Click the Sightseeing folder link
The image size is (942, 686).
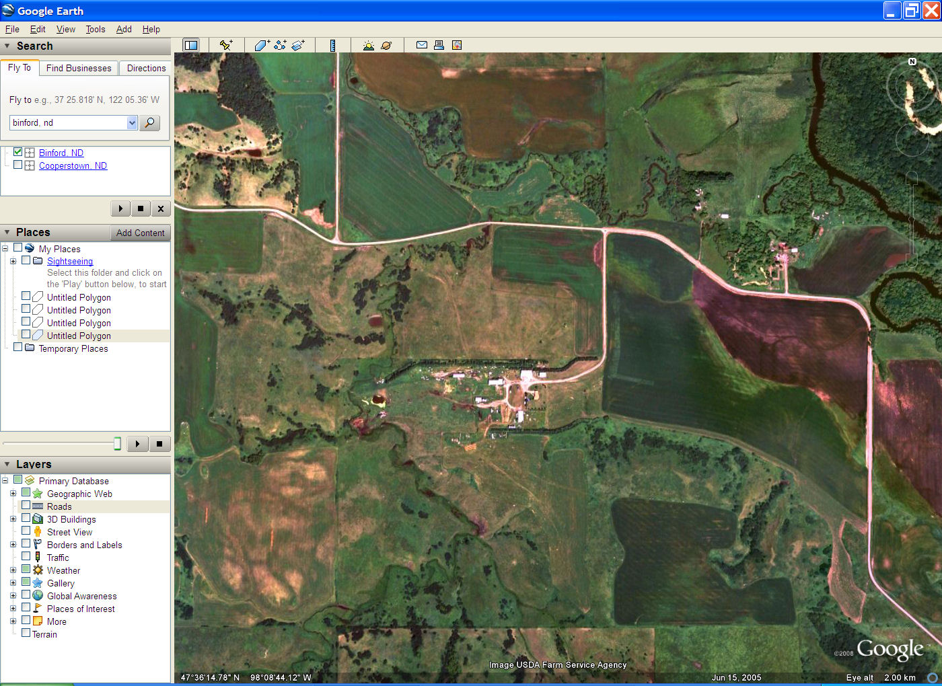coord(70,261)
